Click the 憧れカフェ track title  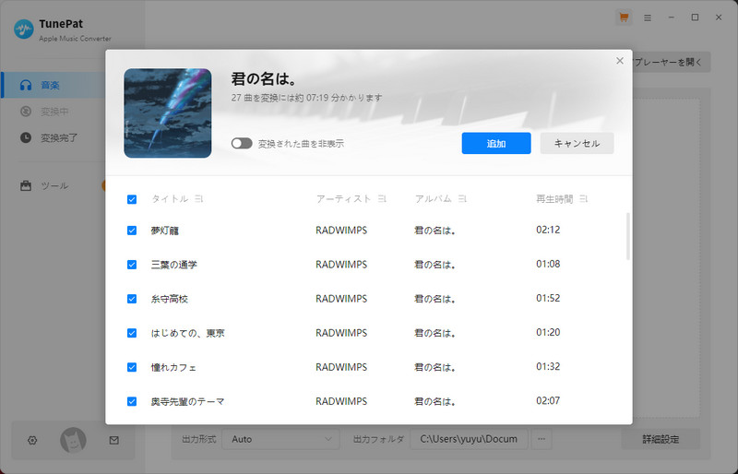[x=173, y=367]
